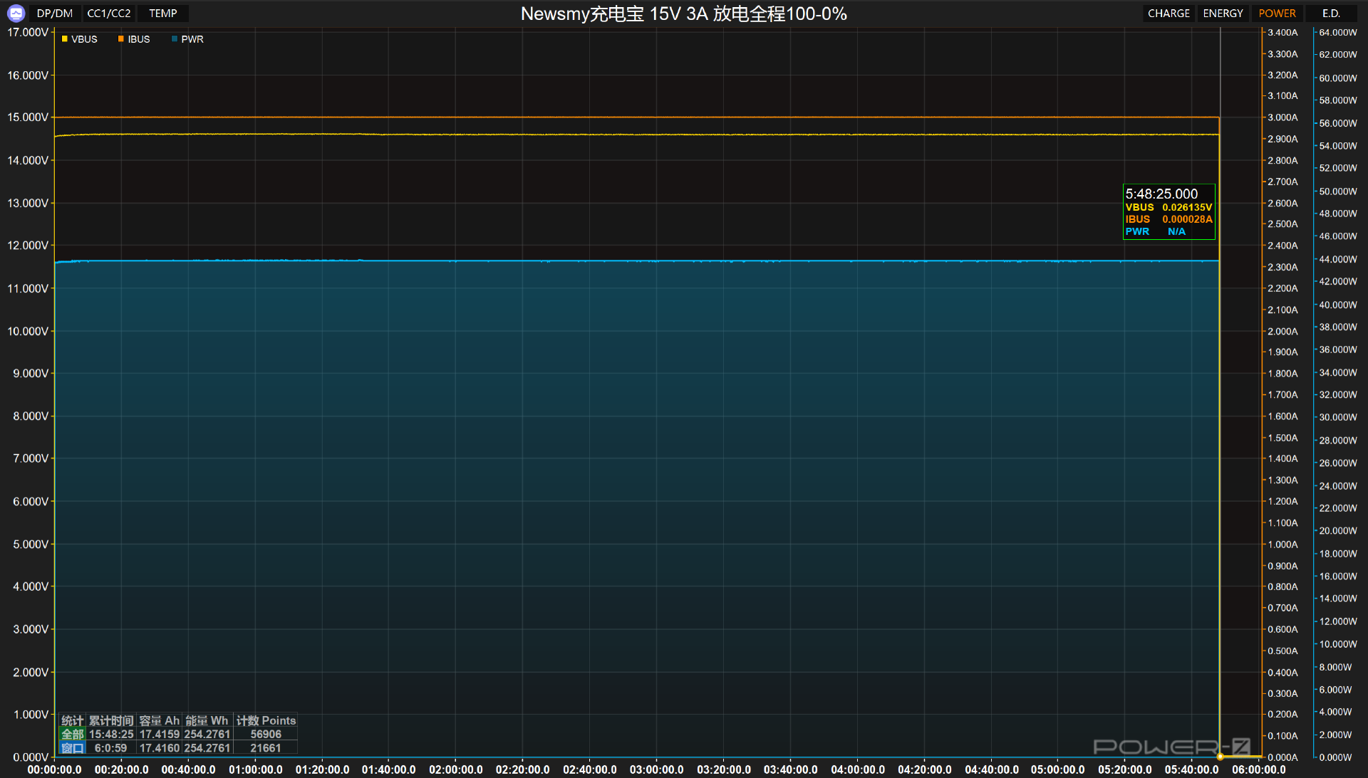The image size is (1368, 778).
Task: Click the 0.000W power axis label
Action: click(1335, 757)
